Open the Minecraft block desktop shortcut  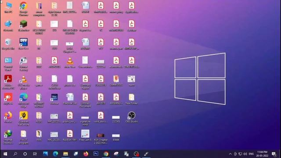(23, 26)
